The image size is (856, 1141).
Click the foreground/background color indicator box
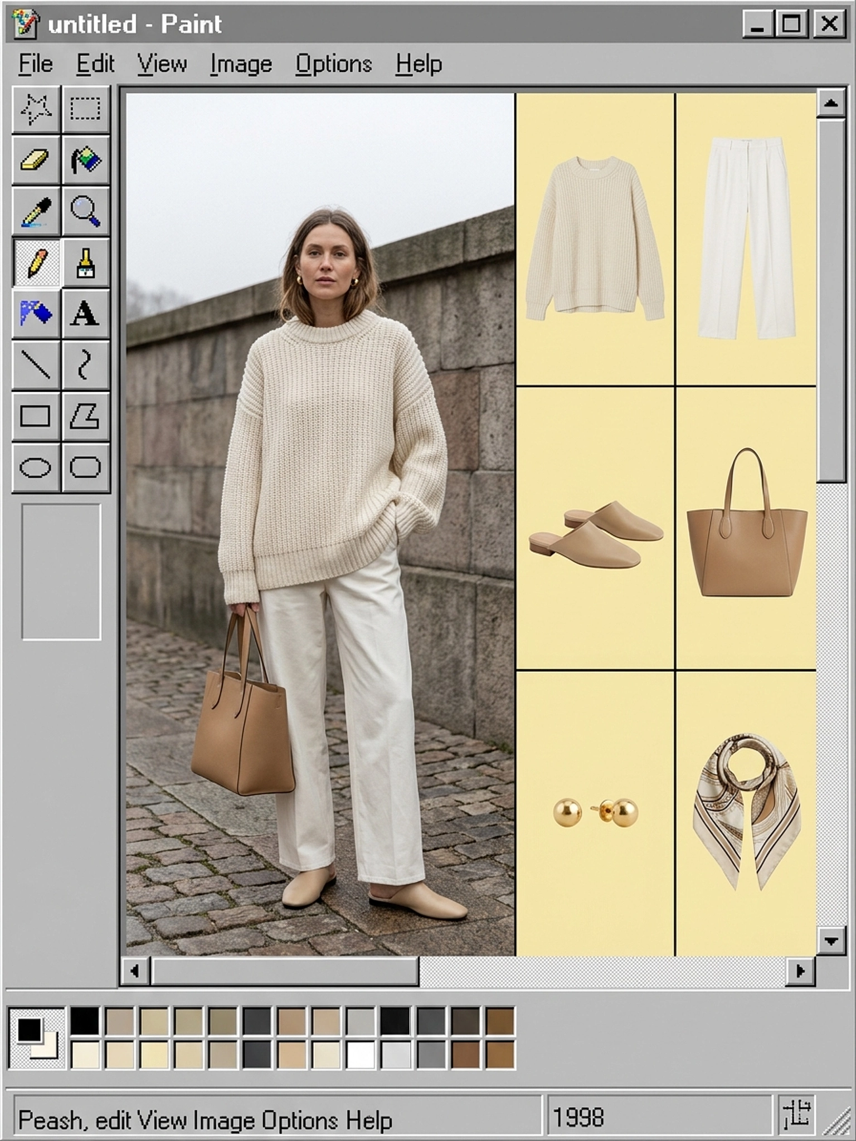[x=36, y=1037]
